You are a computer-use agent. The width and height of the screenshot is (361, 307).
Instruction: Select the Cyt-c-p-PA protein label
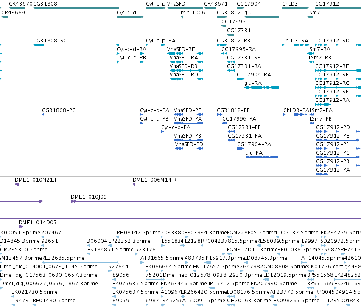pos(176,127)
